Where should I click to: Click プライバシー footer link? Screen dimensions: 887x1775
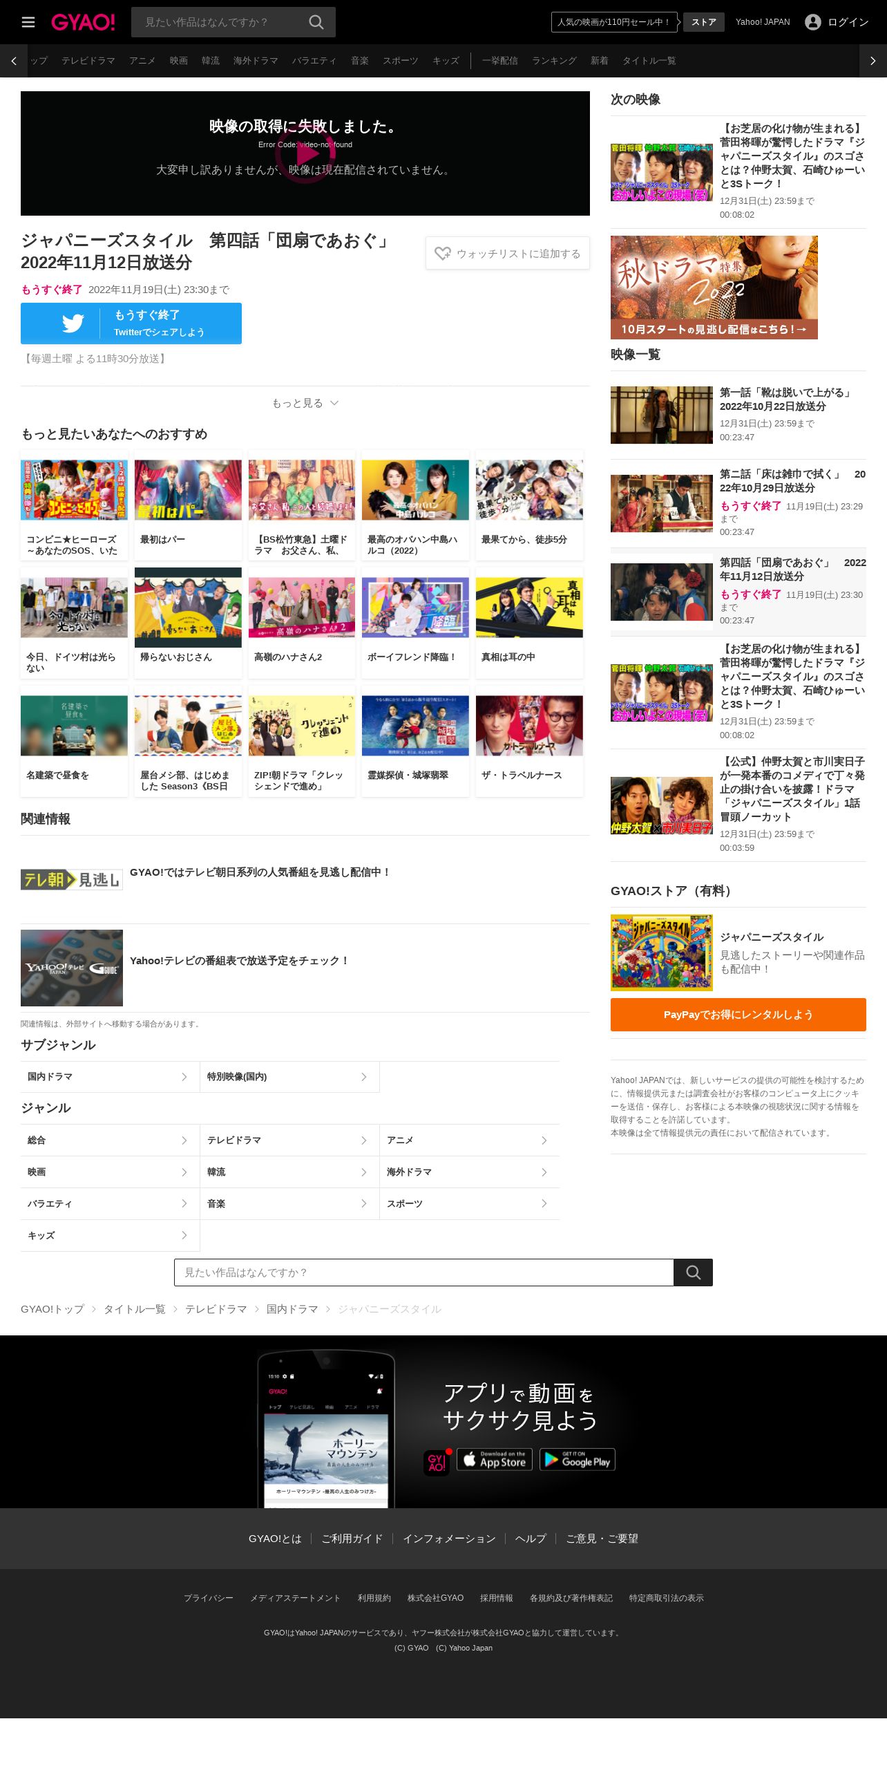coord(209,1598)
